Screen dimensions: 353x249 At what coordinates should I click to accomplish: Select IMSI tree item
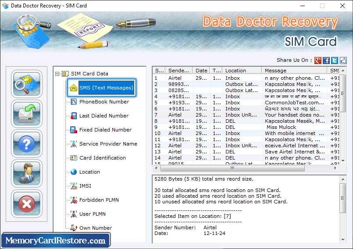click(85, 186)
